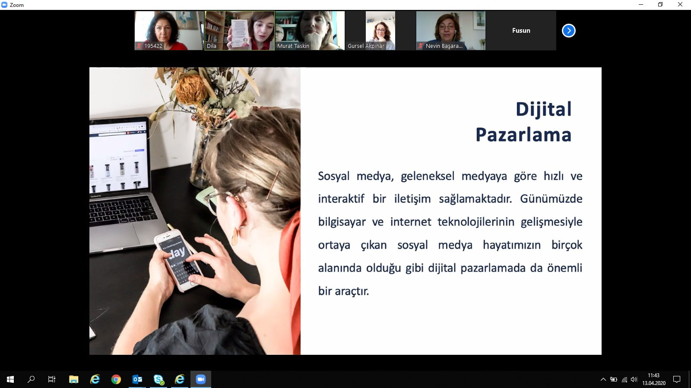Open Microsoft Outlook from the taskbar
The height and width of the screenshot is (388, 691).
click(137, 379)
